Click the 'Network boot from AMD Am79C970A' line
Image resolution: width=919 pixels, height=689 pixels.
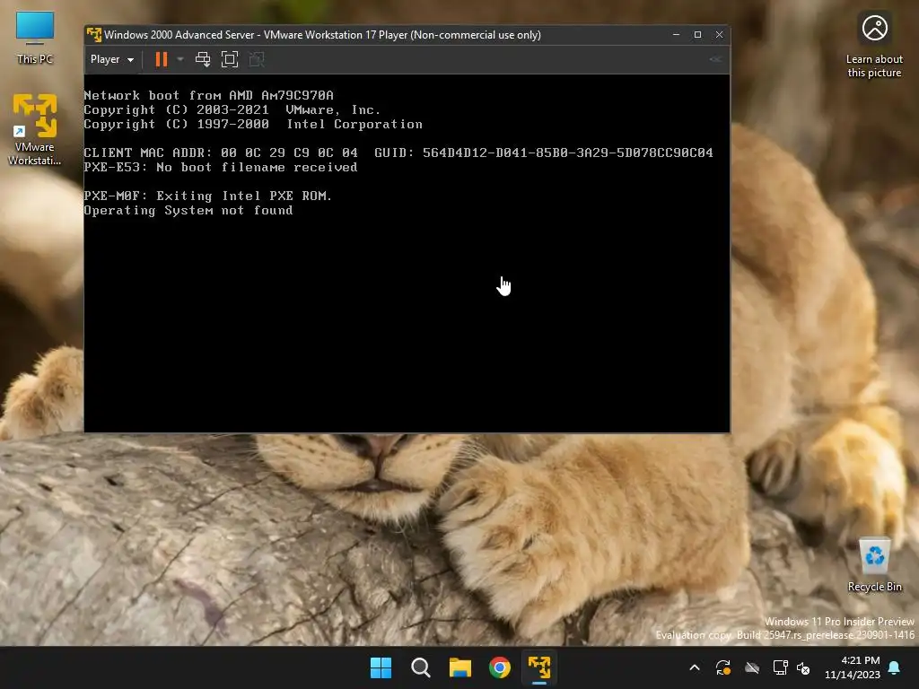208,95
